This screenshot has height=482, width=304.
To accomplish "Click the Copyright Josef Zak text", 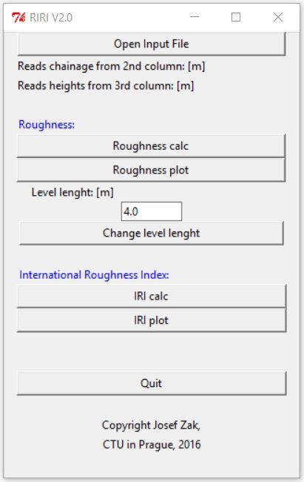I will click(151, 426).
